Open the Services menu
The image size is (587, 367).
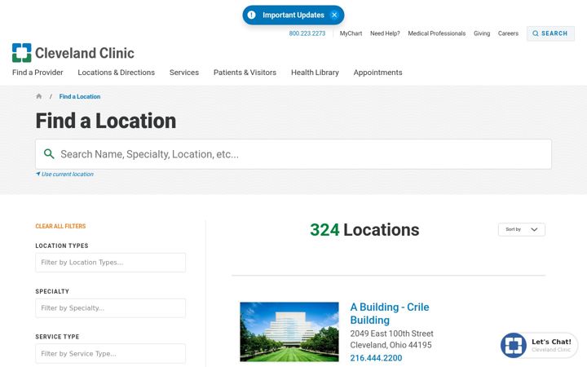tap(183, 73)
